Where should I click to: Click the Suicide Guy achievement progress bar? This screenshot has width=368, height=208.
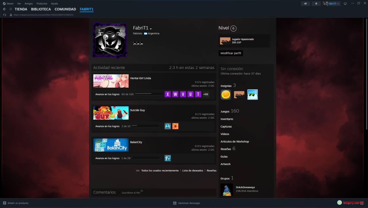[x=145, y=126]
